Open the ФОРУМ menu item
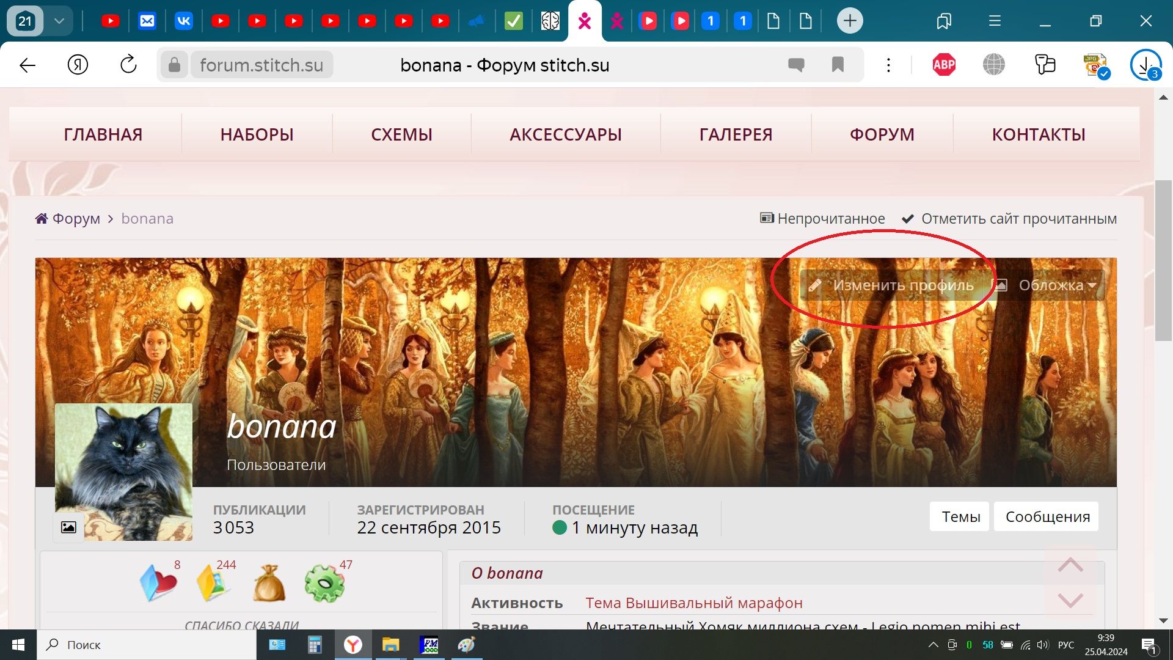 (x=882, y=134)
